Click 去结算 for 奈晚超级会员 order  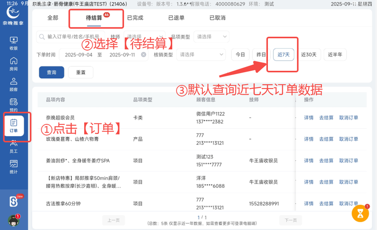[326, 118]
